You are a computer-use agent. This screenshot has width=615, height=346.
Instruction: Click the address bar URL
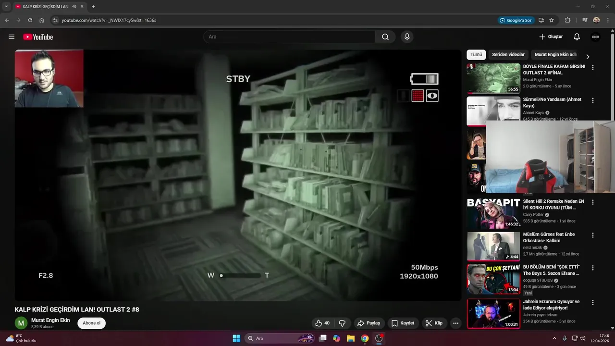click(x=109, y=20)
